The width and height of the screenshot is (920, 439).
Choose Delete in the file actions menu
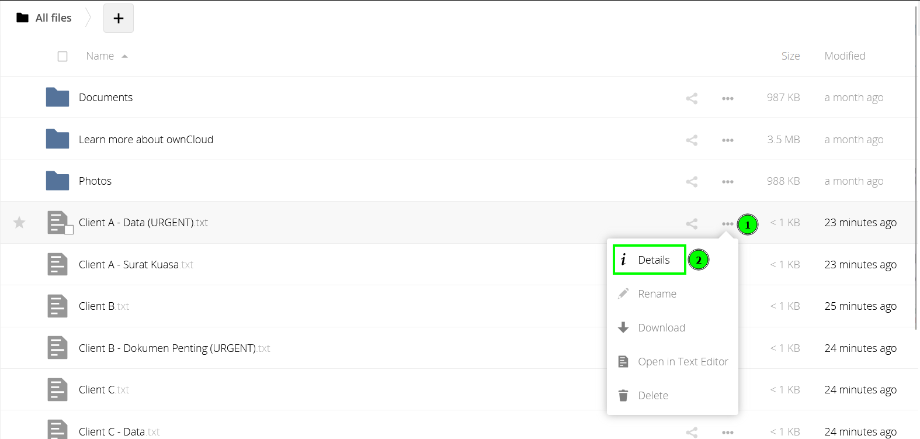point(652,396)
